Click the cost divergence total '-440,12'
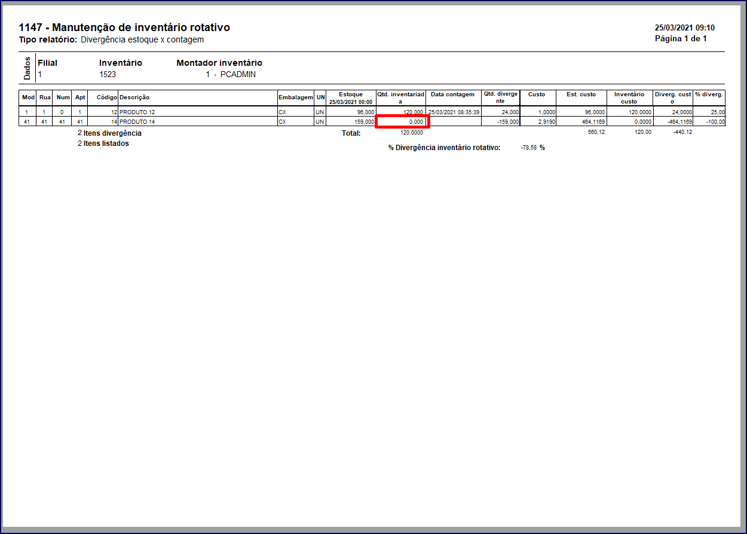Viewport: 747px width, 534px height. pos(682,132)
